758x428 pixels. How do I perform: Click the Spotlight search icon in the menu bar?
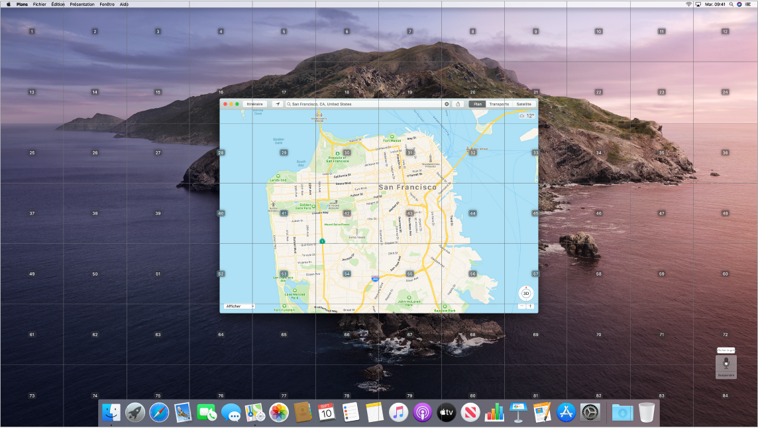coord(730,4)
